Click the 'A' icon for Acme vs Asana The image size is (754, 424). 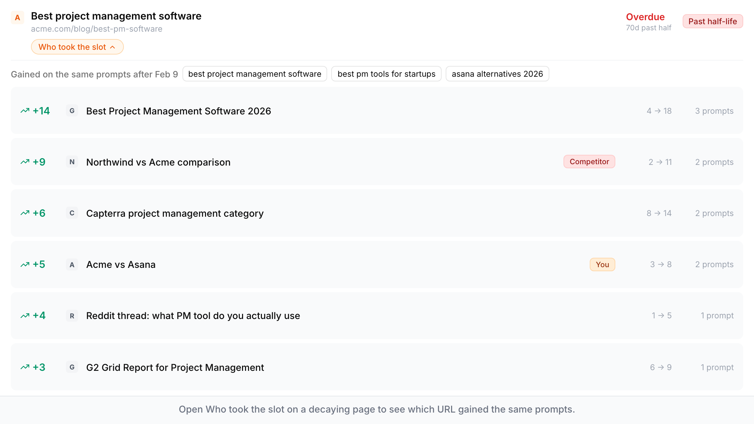(72, 264)
